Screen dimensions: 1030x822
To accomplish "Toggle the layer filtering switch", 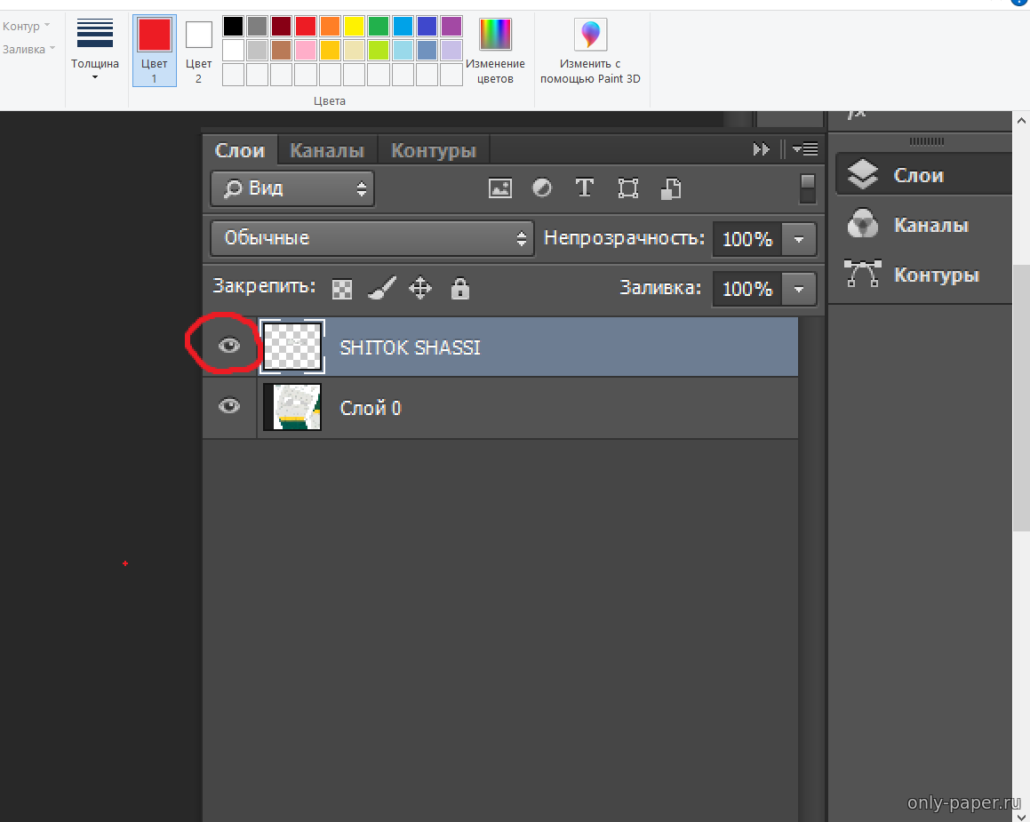I will pyautogui.click(x=807, y=188).
